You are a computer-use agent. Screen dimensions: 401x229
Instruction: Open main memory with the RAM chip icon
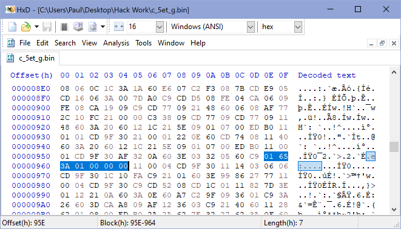(x=64, y=27)
